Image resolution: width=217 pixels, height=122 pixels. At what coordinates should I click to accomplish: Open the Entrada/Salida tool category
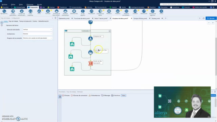pos(19,7)
